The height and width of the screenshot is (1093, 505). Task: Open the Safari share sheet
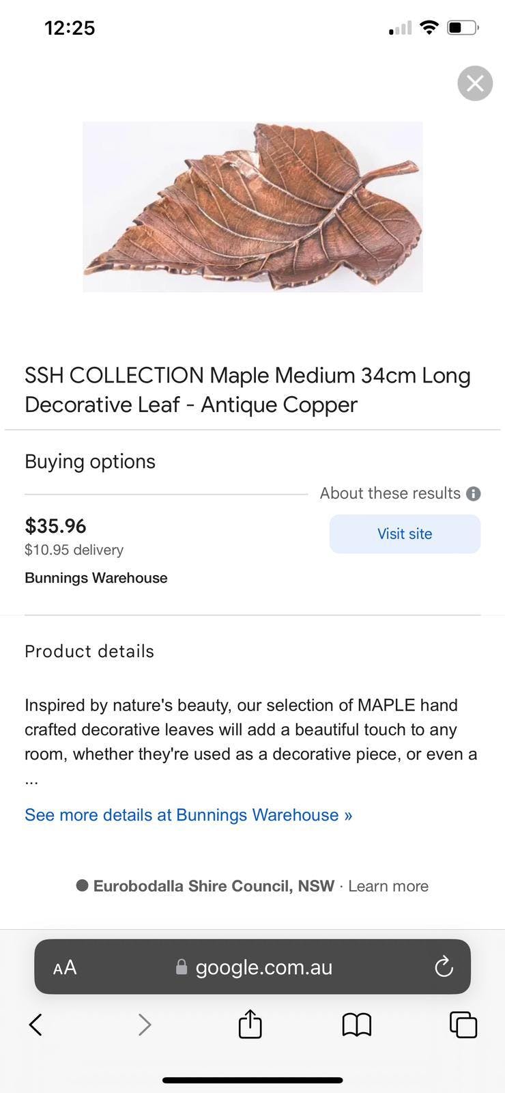click(x=250, y=1024)
